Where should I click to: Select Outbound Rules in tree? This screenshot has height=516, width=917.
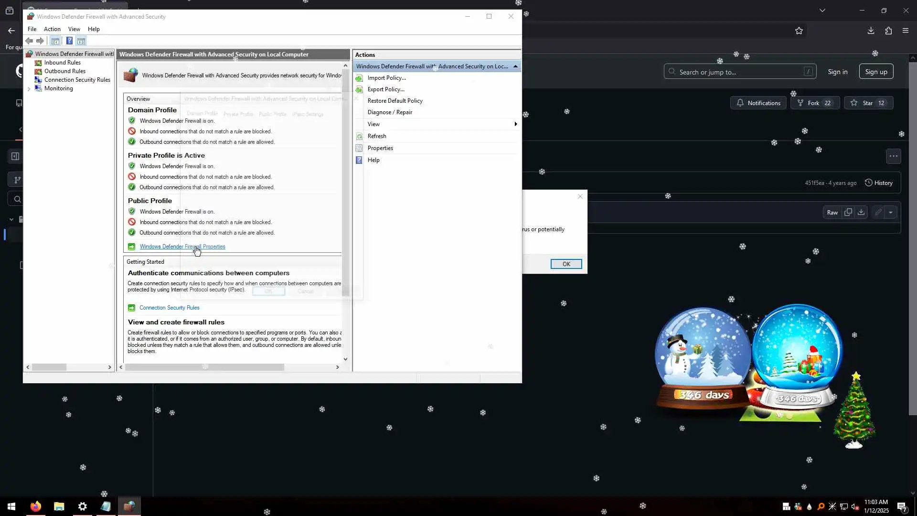pos(64,71)
